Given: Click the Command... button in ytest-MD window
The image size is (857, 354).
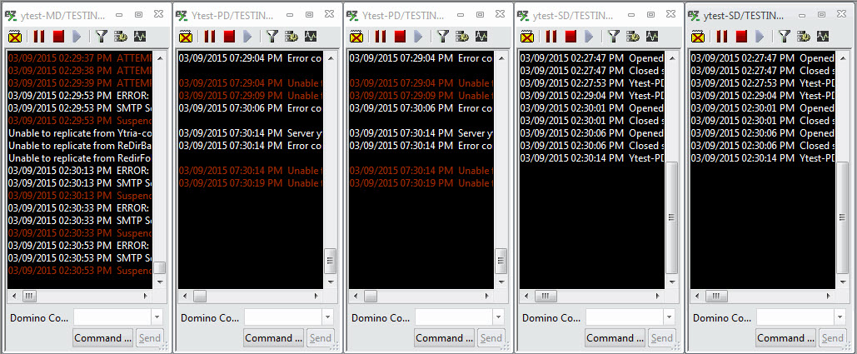Looking at the screenshot, I should tap(103, 337).
